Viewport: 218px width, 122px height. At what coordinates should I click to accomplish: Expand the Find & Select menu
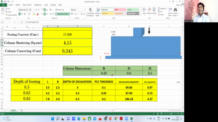point(175,12)
